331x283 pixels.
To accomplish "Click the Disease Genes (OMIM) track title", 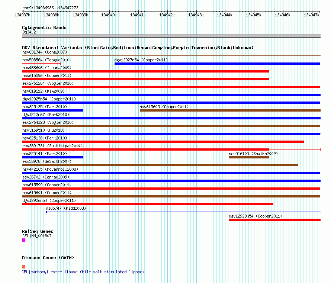I will pos(48,258).
